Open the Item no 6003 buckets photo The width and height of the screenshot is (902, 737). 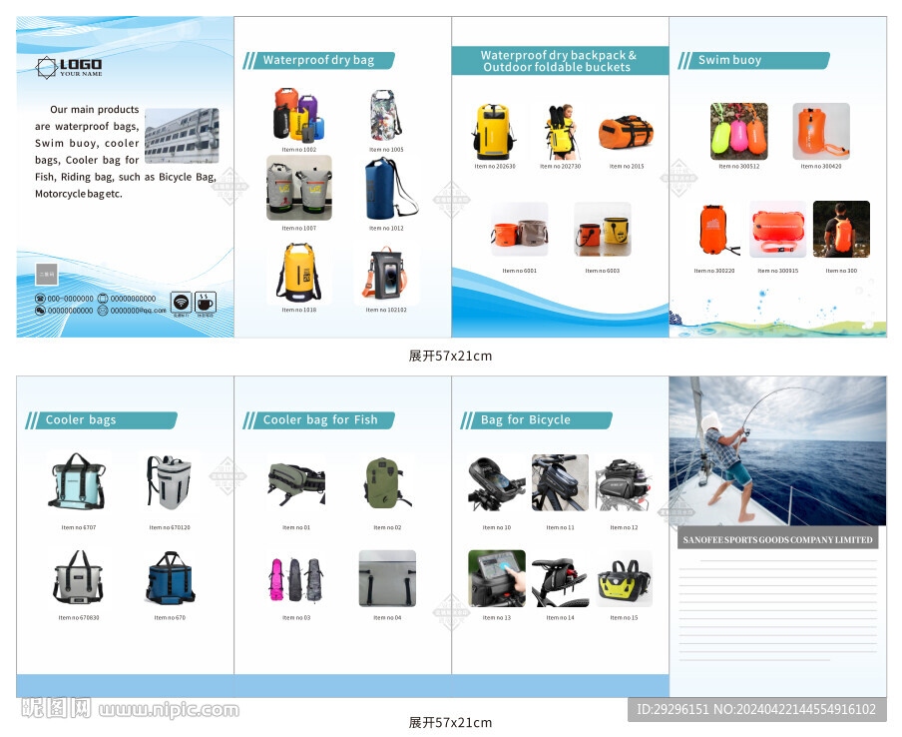(x=603, y=230)
